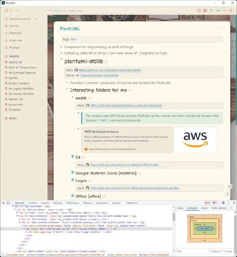Switch to the Lighthouse tab in DevTools
Image resolution: width=237 pixels, height=257 pixels.
pos(132,203)
